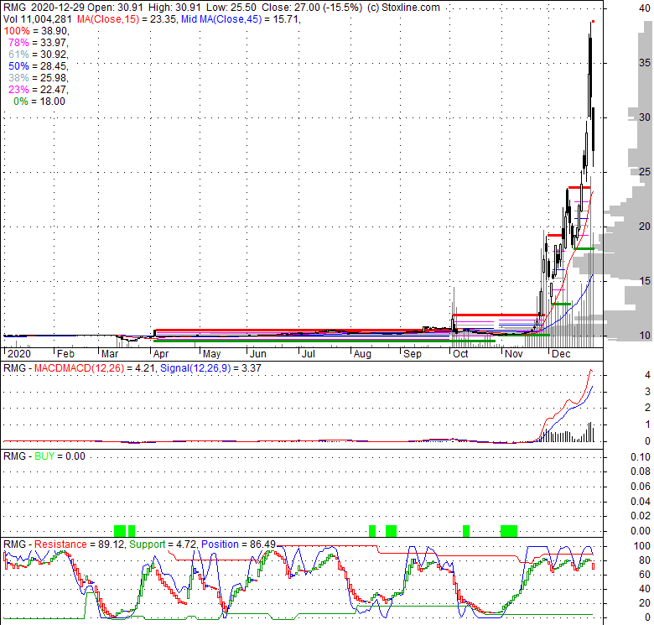Image resolution: width=654 pixels, height=625 pixels.
Task: Click the Signal(12,26,9) = 3.37 label
Action: tap(210, 368)
